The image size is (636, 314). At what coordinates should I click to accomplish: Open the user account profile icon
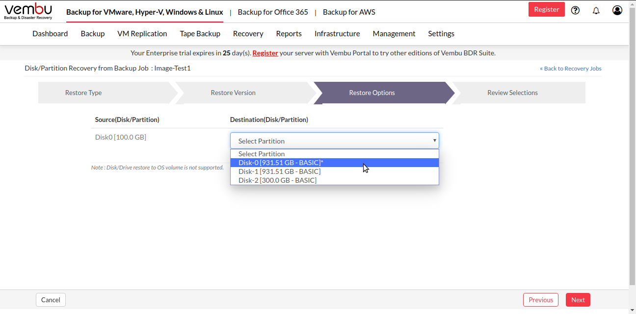click(x=617, y=10)
